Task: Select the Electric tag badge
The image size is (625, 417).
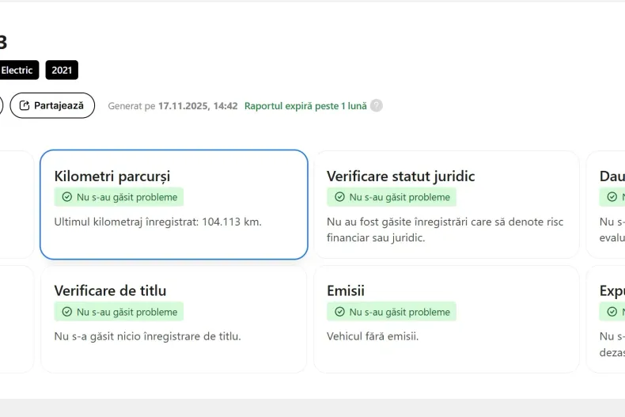Action: [17, 70]
